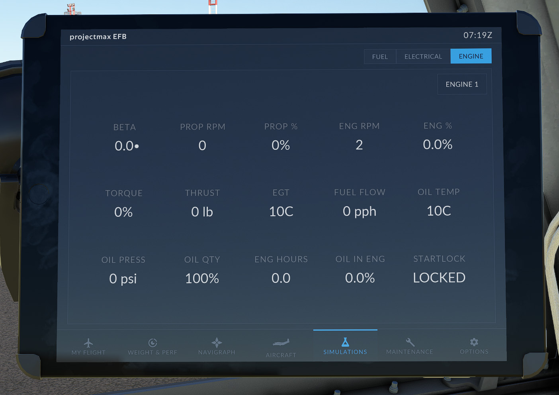Click the NAVIGRAPH label

point(217,352)
